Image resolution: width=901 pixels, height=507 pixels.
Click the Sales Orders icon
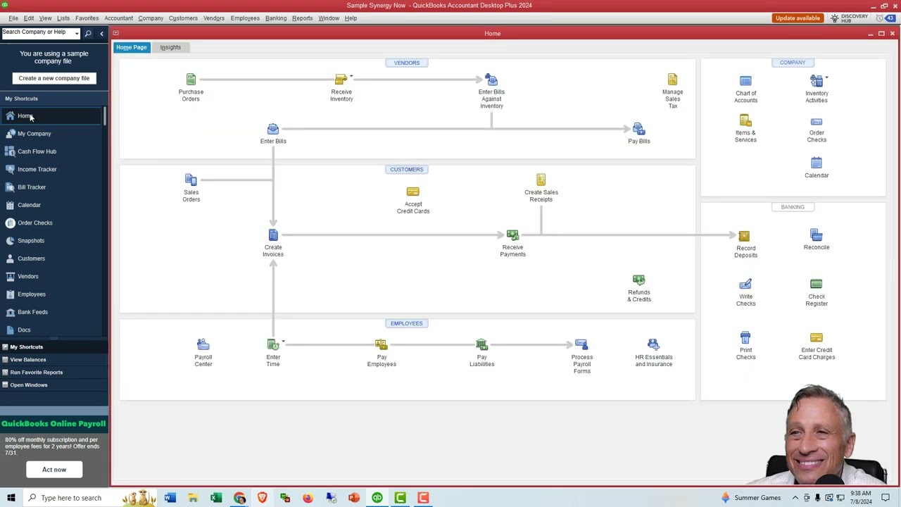point(191,180)
